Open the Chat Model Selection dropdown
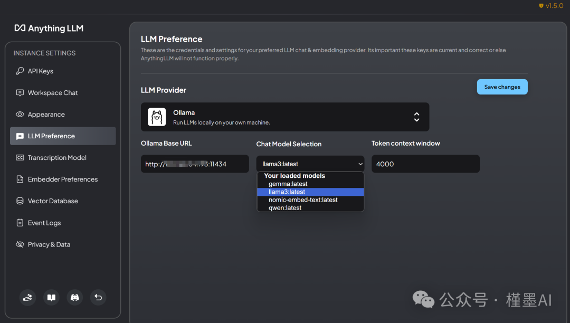The width and height of the screenshot is (570, 323). (x=310, y=164)
